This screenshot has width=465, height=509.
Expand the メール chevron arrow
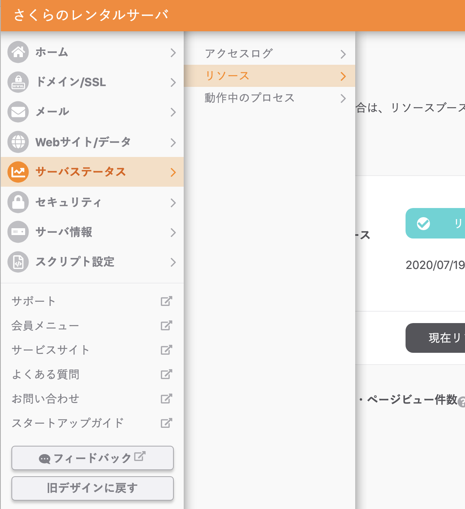[173, 112]
